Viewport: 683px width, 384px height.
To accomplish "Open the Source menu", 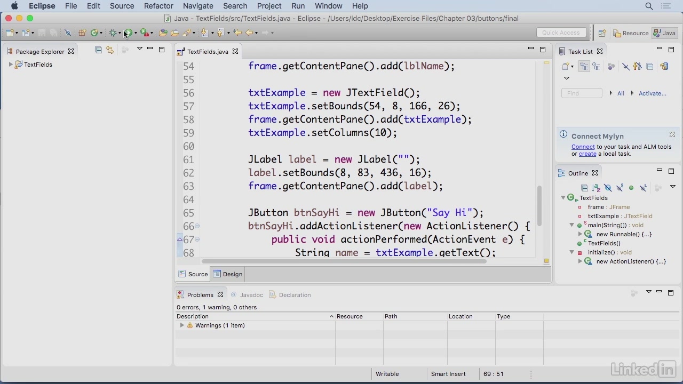I will pyautogui.click(x=122, y=6).
